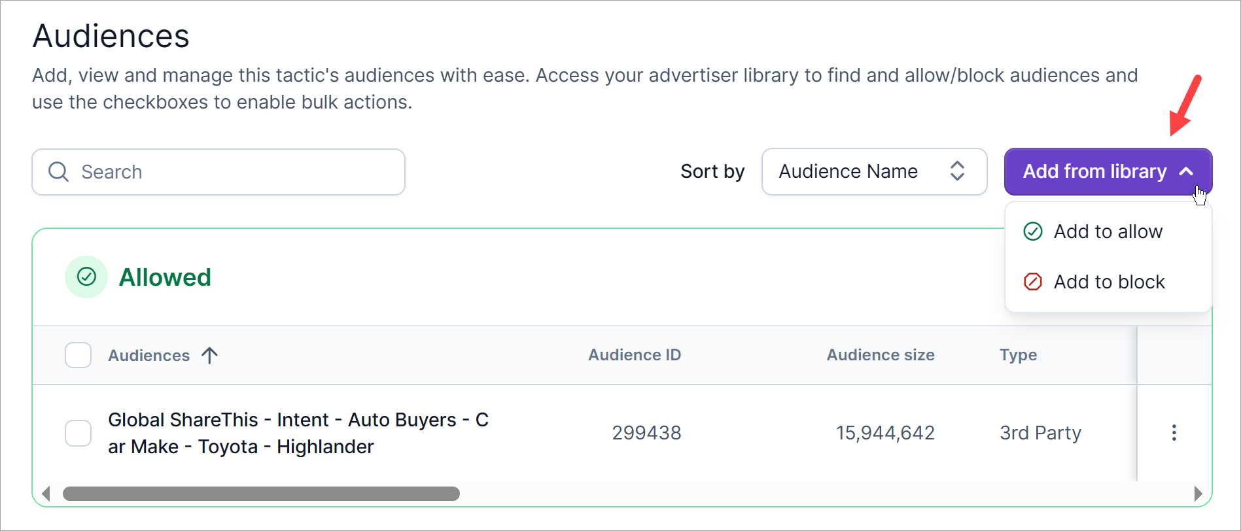Click the Audience size column header
Image resolution: width=1241 pixels, height=531 pixels.
pyautogui.click(x=880, y=355)
